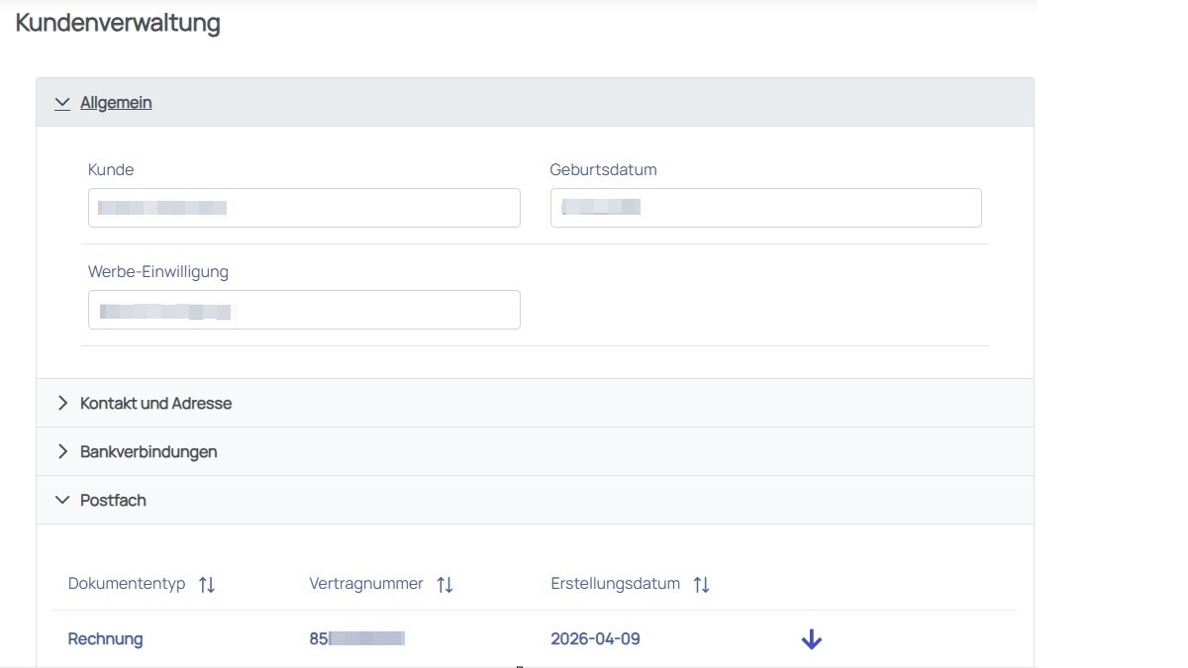Expand the Bankverbindungen section chevron
Viewport: 1188px width, 668px height.
62,452
